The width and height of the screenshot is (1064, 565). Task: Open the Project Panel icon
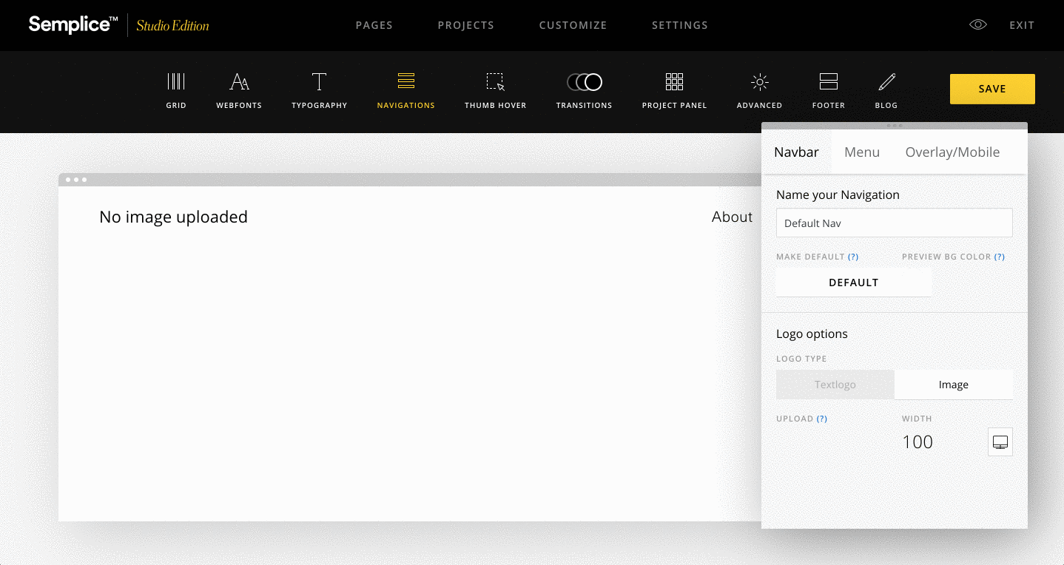coord(674,82)
